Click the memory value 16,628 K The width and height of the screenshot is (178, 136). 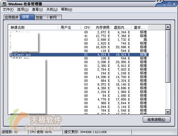coord(103,47)
